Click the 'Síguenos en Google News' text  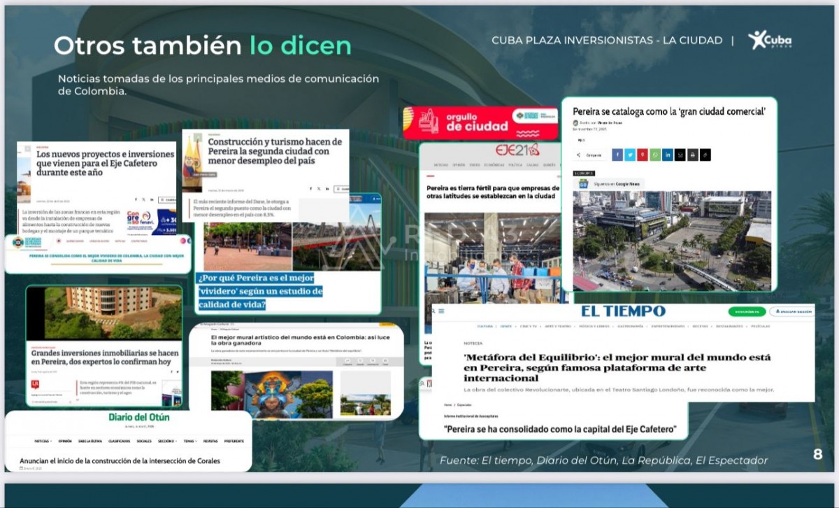click(x=617, y=184)
